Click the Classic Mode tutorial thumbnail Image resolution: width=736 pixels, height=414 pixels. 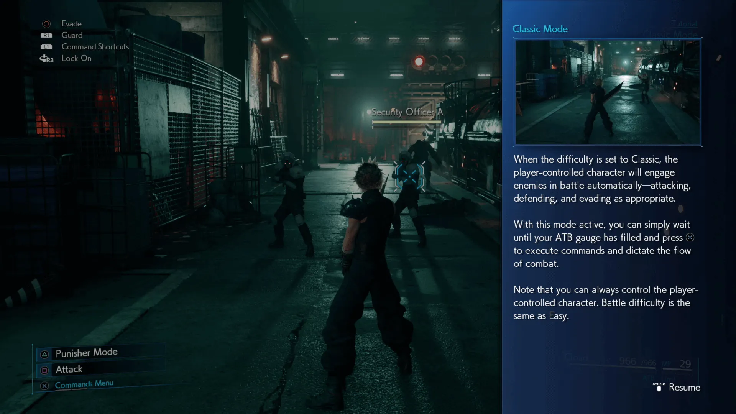coord(608,92)
